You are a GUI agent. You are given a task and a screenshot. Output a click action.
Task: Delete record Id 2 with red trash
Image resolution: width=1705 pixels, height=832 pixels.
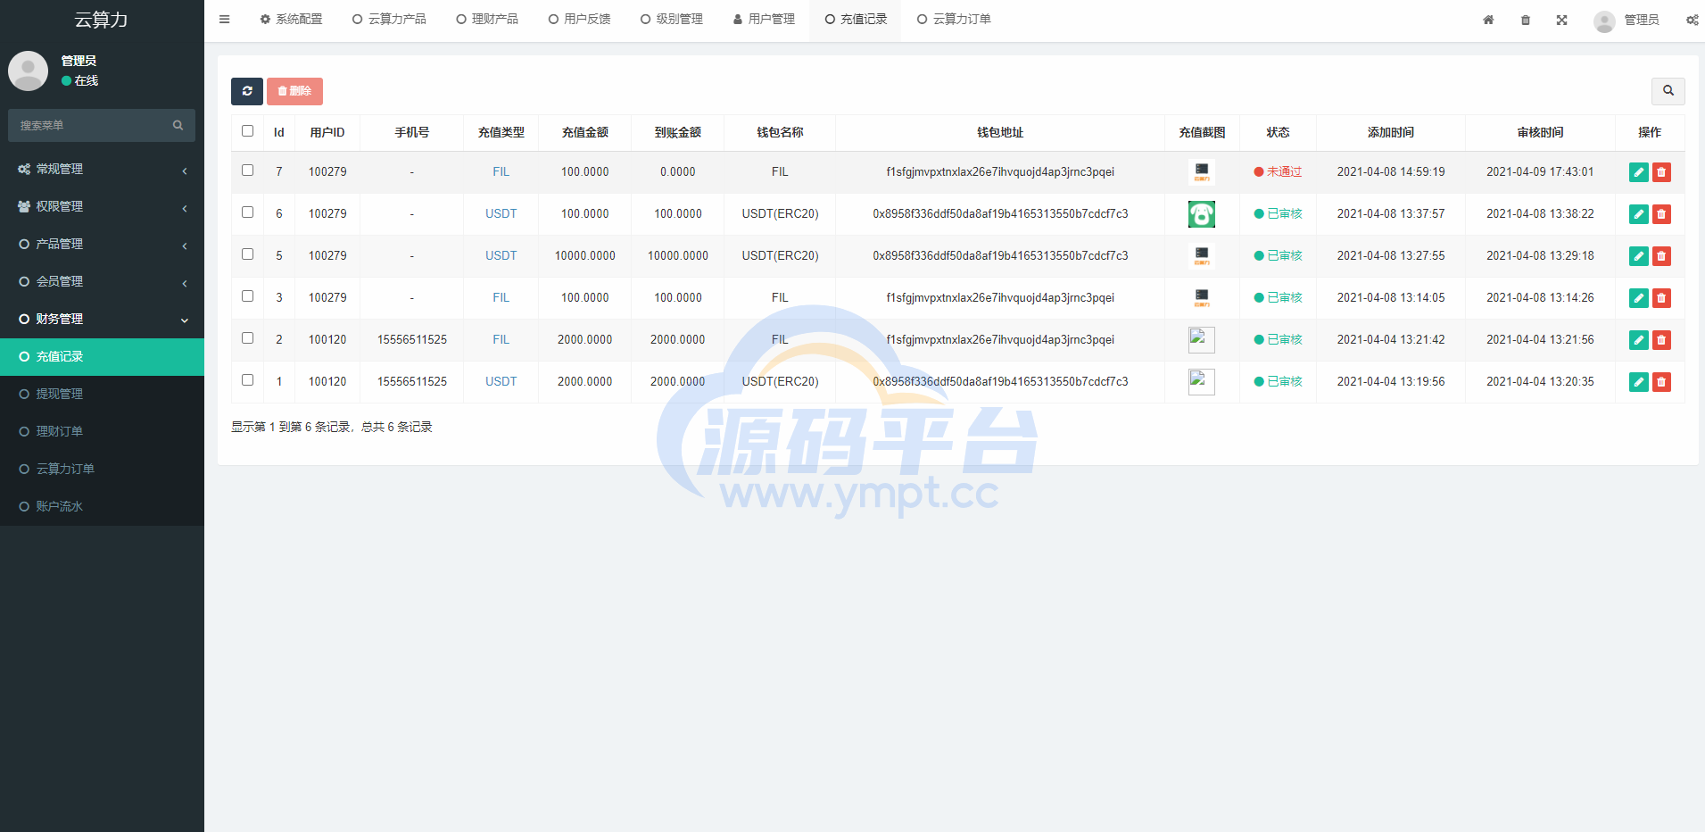[1661, 340]
